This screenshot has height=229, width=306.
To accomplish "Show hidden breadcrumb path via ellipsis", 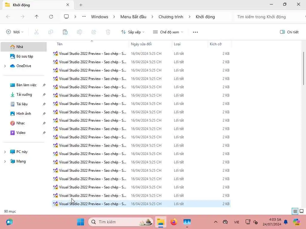I will [84, 17].
